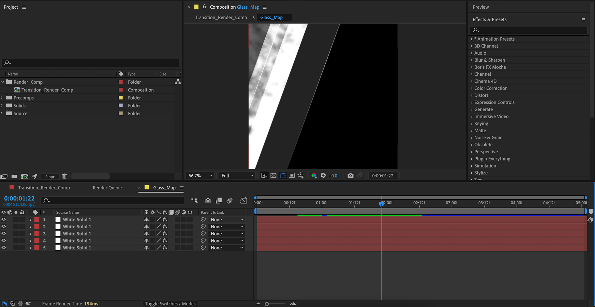Click the 8 bpc color depth button
Image resolution: width=595 pixels, height=307 pixels.
(x=50, y=177)
